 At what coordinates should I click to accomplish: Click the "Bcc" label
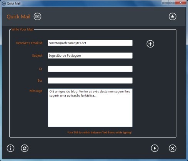40,80
